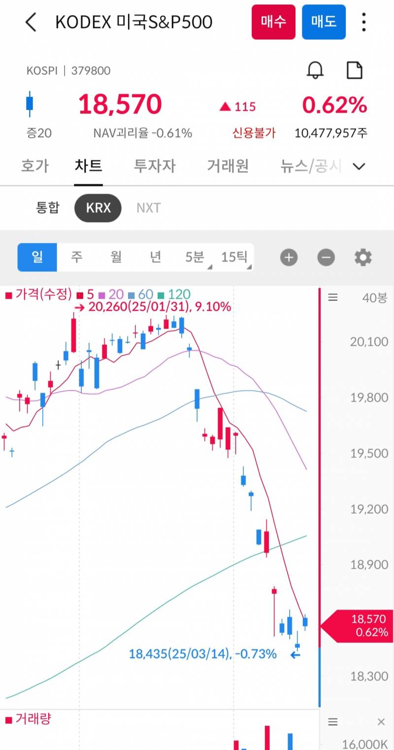Open the 5분 minute interval dropdown
394x750 pixels.
(195, 257)
